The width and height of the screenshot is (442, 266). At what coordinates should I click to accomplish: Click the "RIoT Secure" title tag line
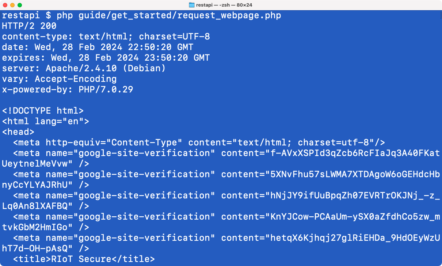pos(84,259)
